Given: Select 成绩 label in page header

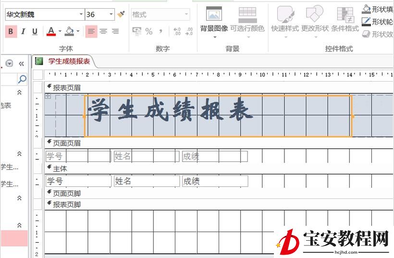Looking at the screenshot, I should click(x=215, y=156).
